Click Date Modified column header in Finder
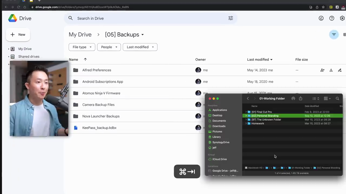 (x=312, y=106)
